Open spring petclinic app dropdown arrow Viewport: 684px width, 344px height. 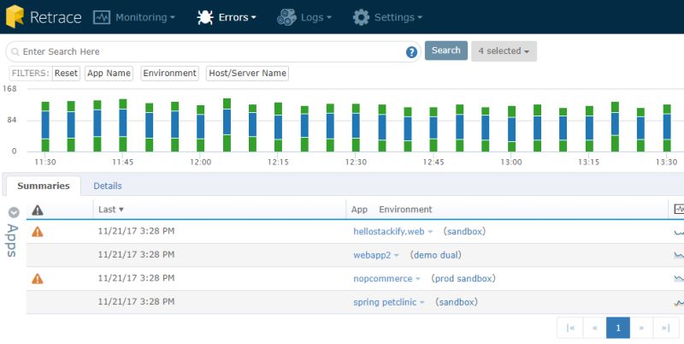422,303
